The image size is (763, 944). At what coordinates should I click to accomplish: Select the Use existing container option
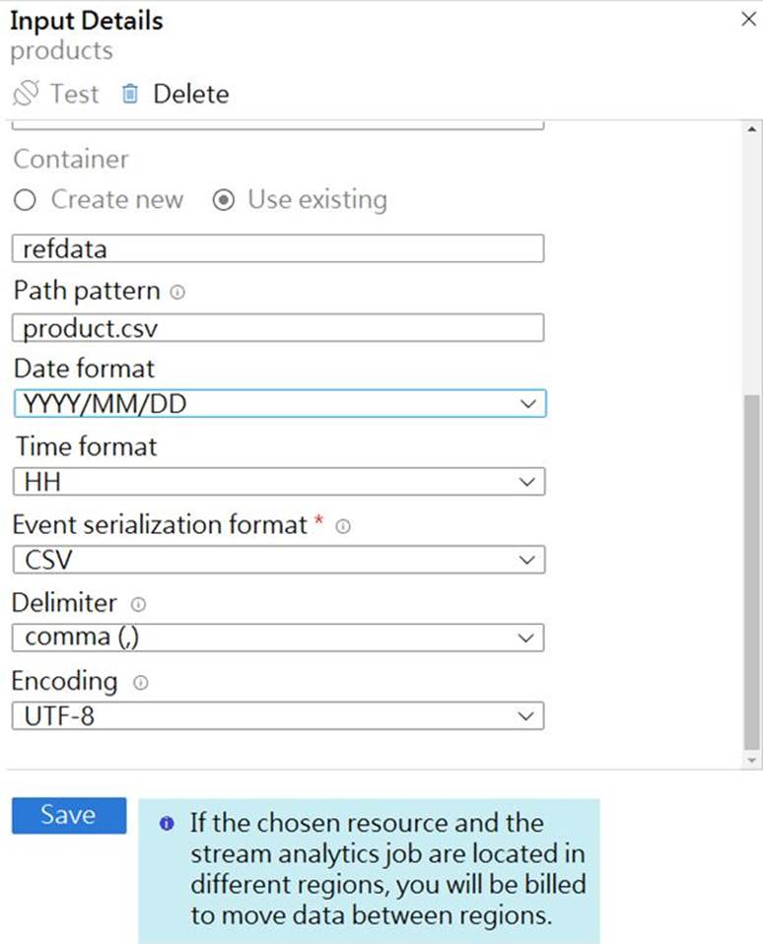point(224,200)
